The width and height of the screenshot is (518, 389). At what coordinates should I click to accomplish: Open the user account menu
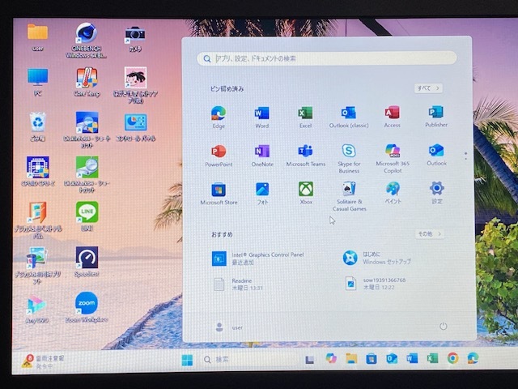228,327
